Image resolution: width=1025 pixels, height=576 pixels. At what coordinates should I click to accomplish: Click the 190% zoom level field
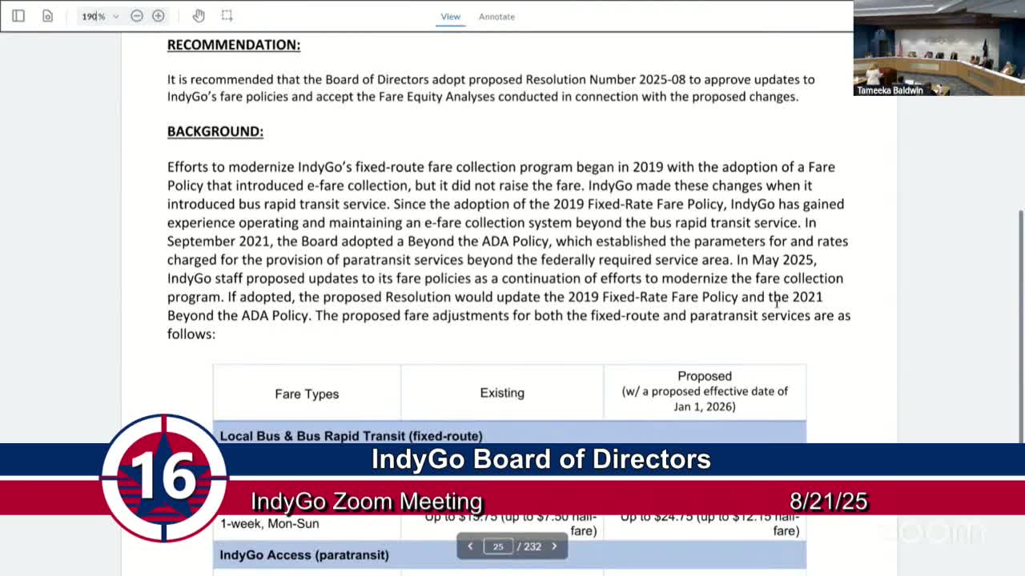click(x=94, y=16)
